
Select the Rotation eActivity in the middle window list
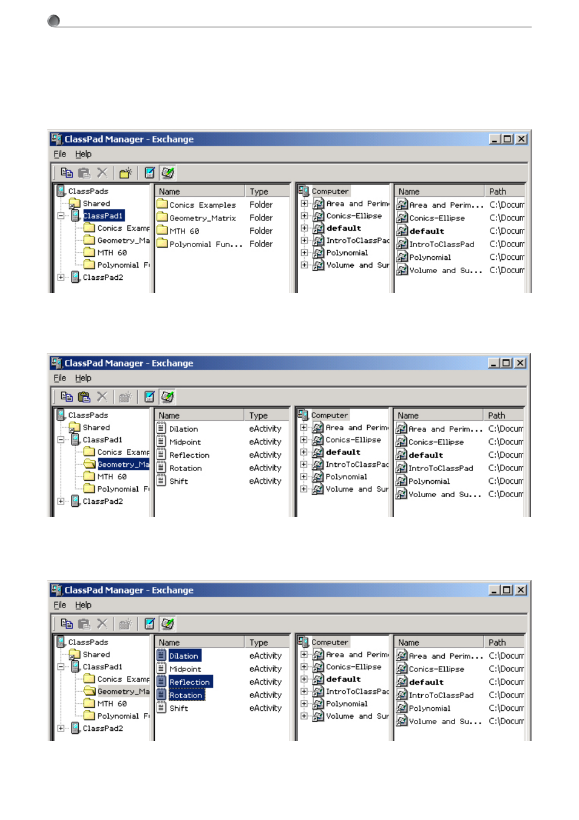tap(186, 468)
